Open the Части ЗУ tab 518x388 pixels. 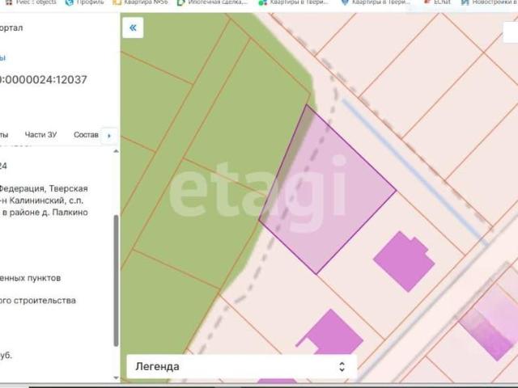40,135
